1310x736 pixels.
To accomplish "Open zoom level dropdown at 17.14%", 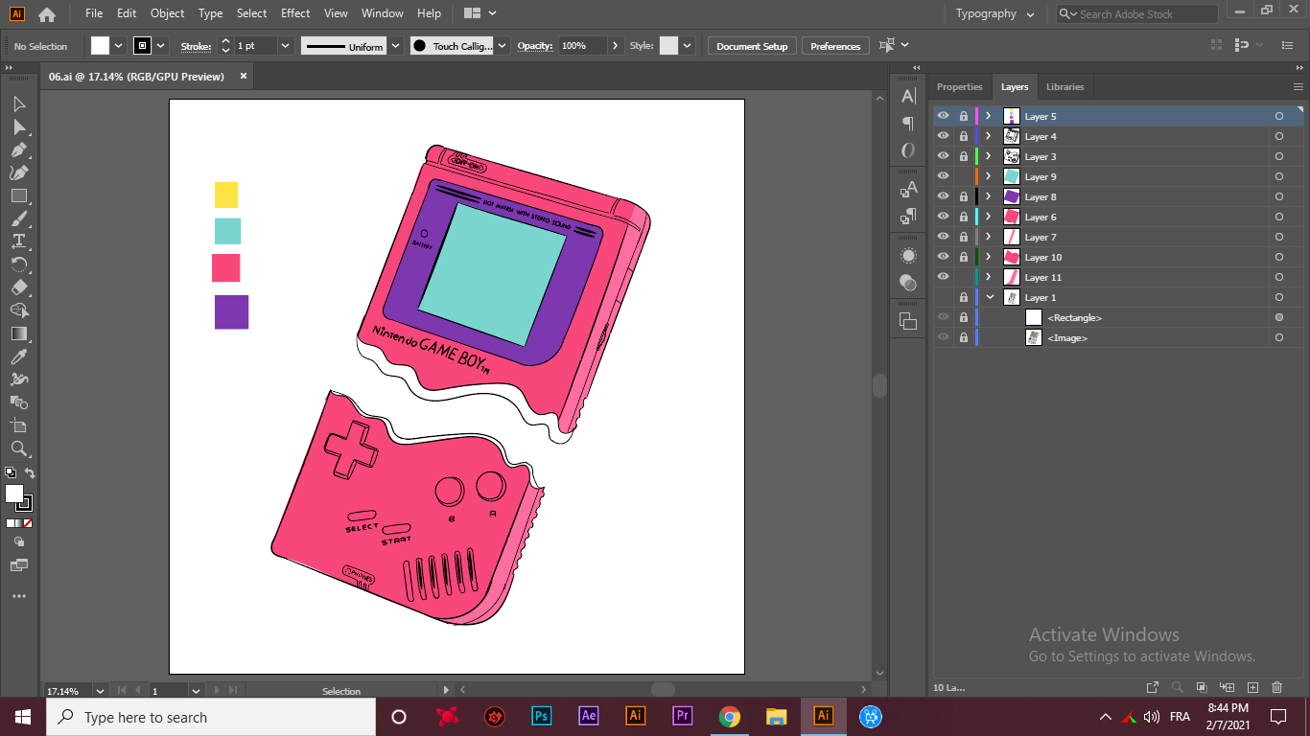I will [x=100, y=690].
